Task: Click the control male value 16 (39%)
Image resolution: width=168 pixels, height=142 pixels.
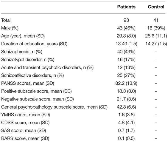Action: (x=156, y=28)
